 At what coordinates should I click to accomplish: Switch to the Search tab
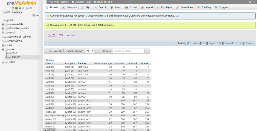pos(100,7)
